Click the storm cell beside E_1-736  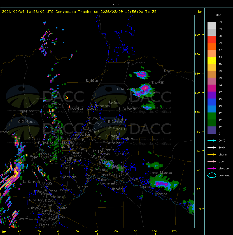coord(143,90)
